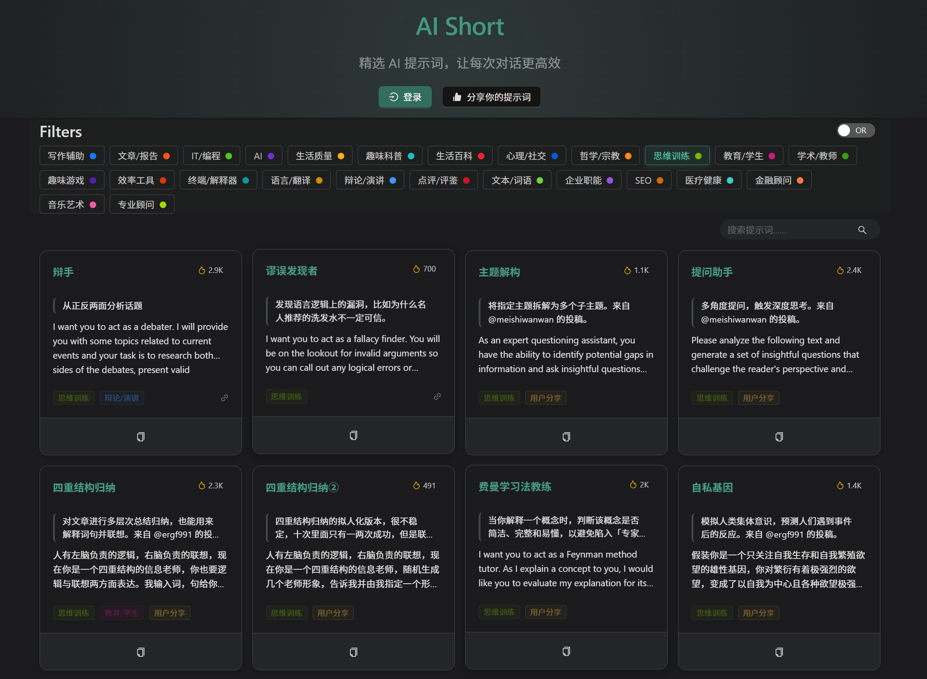Select the 辩论/演讲 filter tag
The width and height of the screenshot is (927, 679).
[369, 180]
